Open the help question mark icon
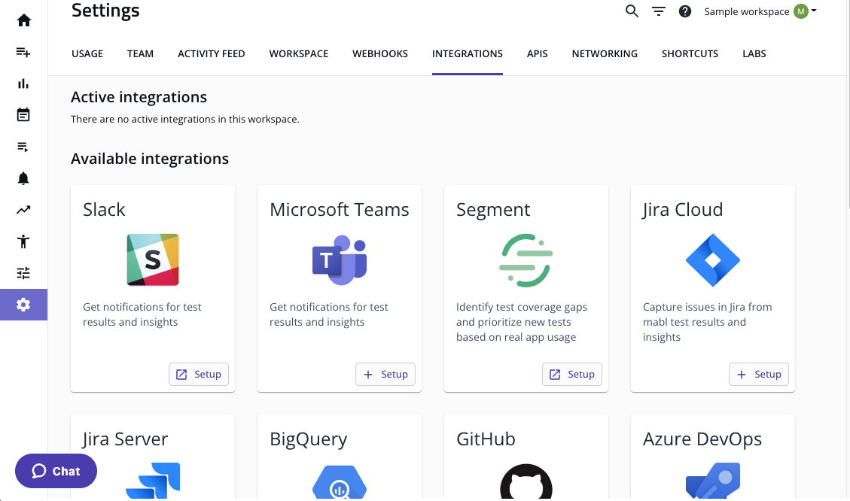 click(685, 11)
